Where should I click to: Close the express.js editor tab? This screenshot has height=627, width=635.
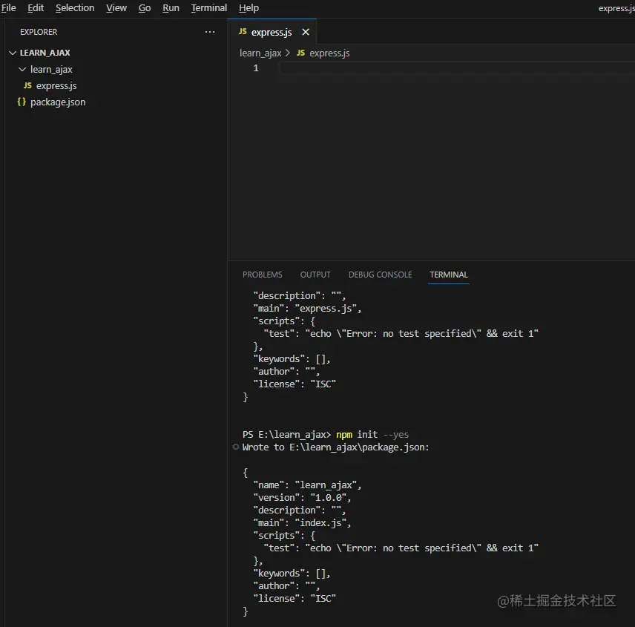click(x=306, y=32)
